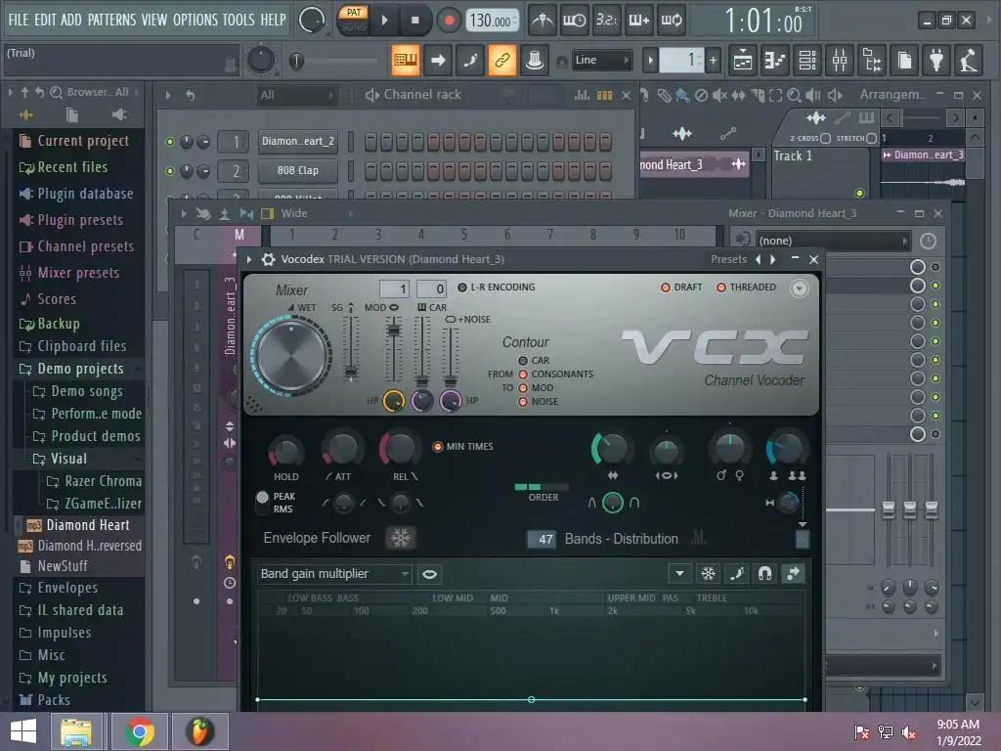The height and width of the screenshot is (751, 1001).
Task: Open the (none) mixer input dropdown
Action: [x=833, y=241]
